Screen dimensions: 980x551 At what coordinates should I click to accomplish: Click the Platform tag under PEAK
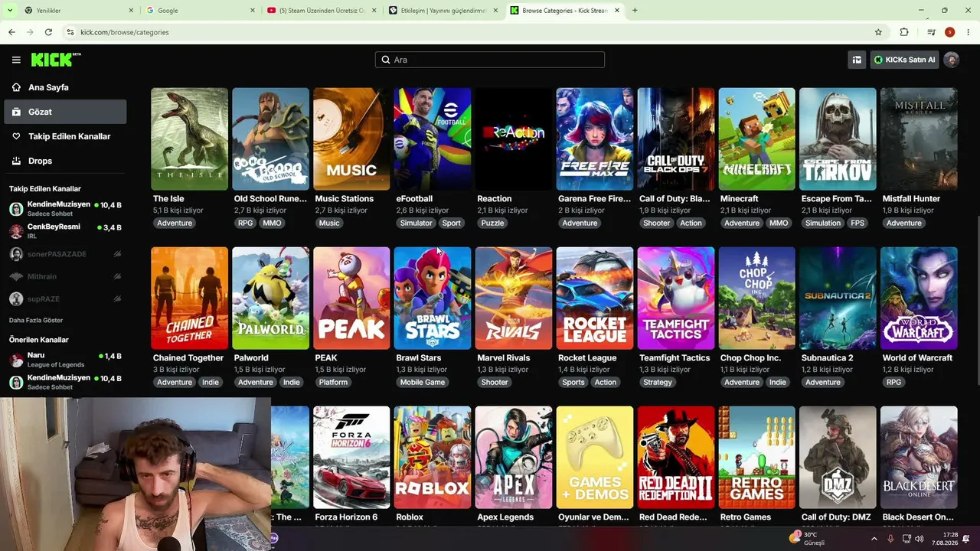[x=333, y=383]
